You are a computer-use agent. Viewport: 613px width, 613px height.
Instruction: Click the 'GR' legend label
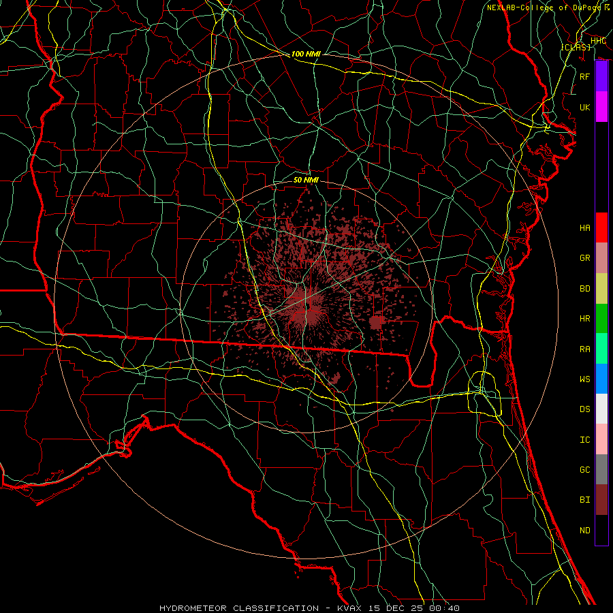coord(584,258)
